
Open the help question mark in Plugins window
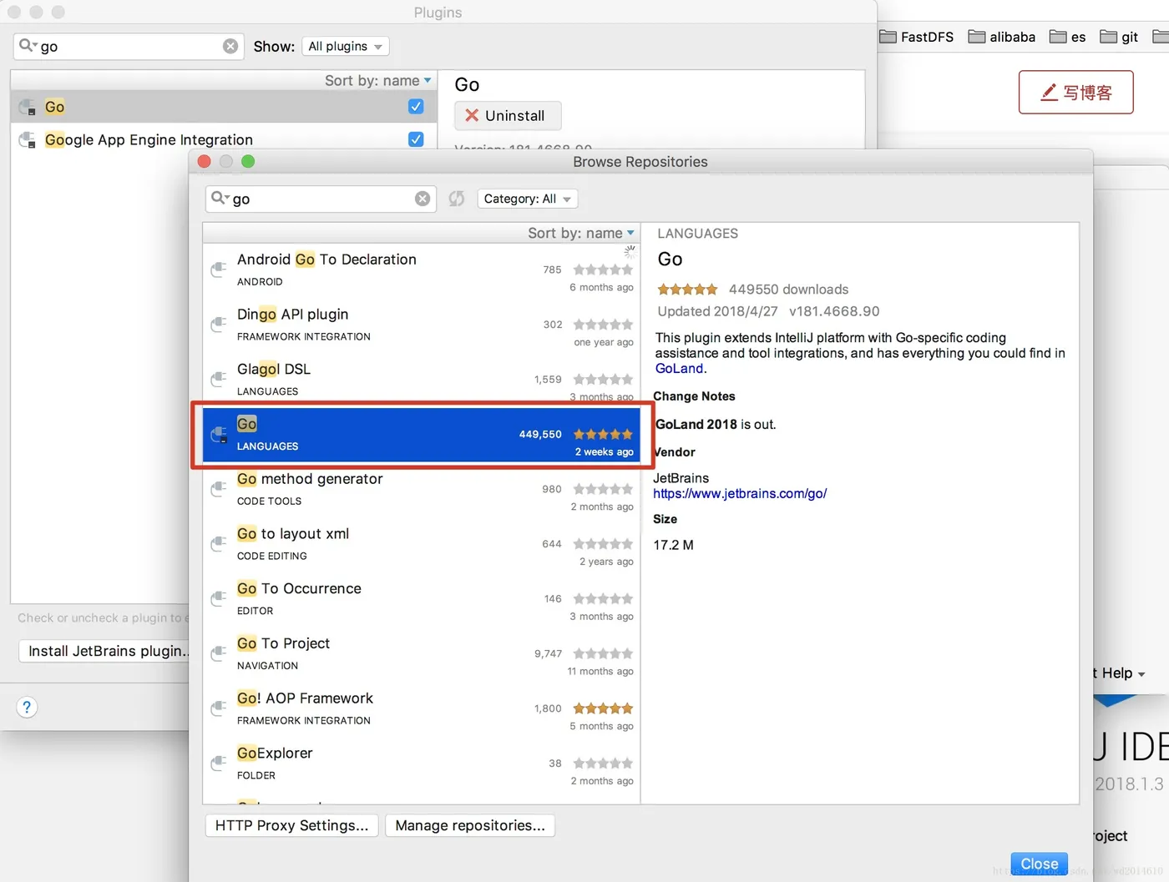(x=27, y=708)
